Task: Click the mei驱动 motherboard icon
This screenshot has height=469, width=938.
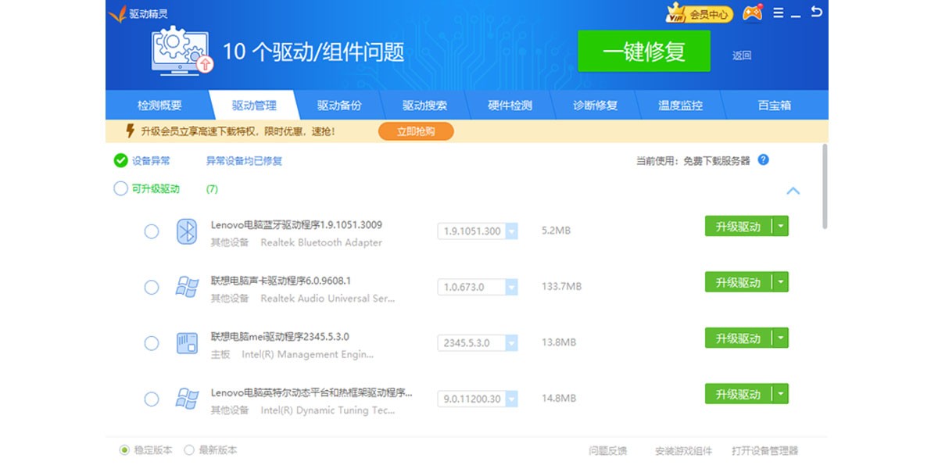Action: point(187,343)
